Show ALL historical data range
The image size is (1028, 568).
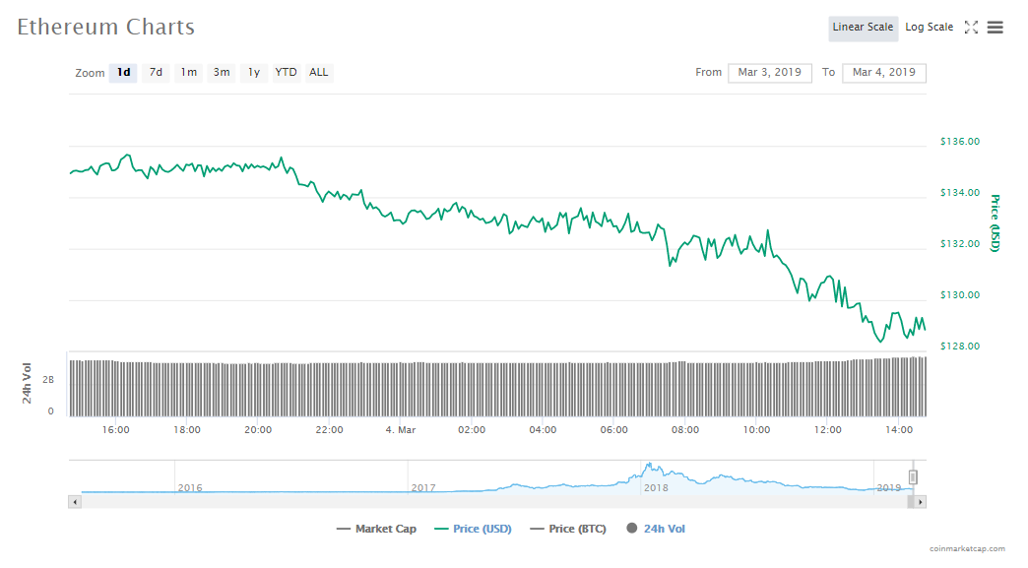(x=319, y=73)
